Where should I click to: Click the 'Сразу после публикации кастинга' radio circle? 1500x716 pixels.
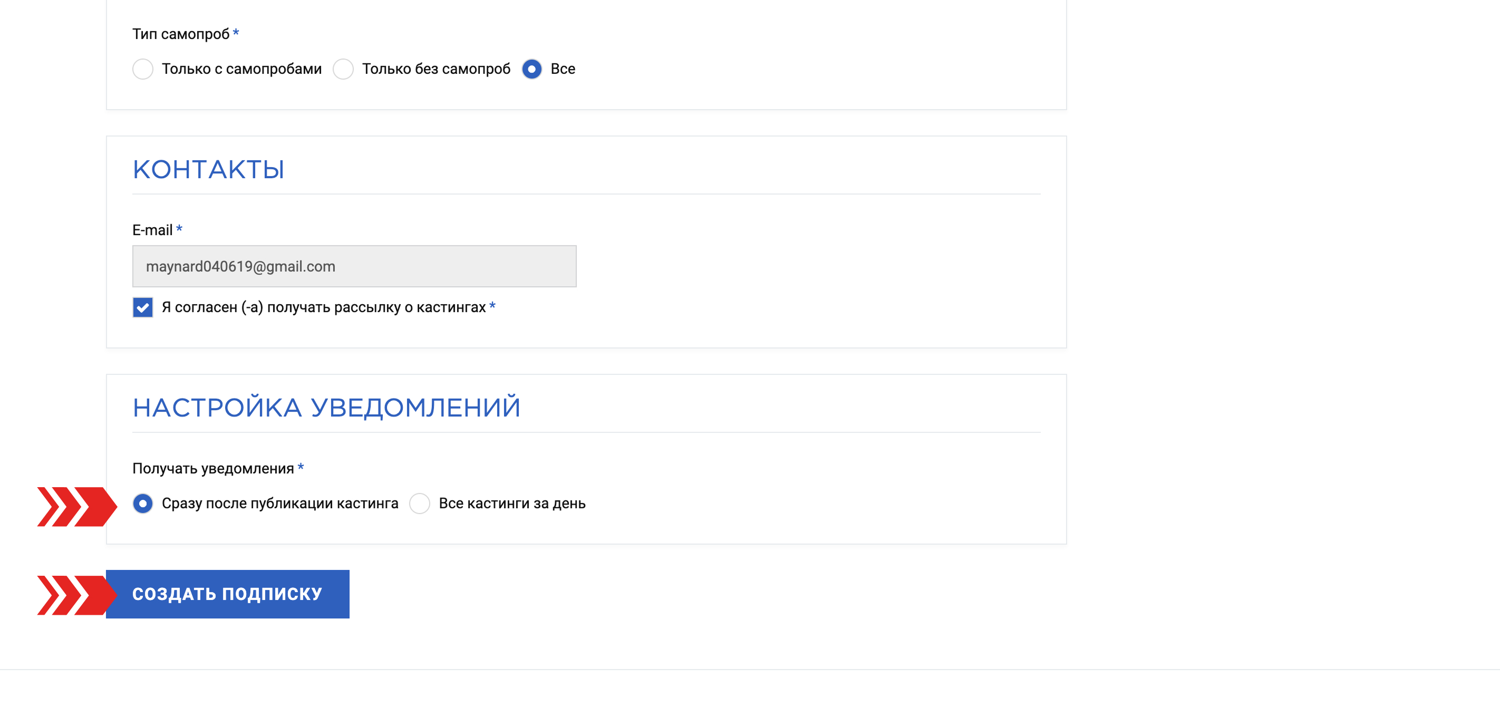[x=143, y=504]
